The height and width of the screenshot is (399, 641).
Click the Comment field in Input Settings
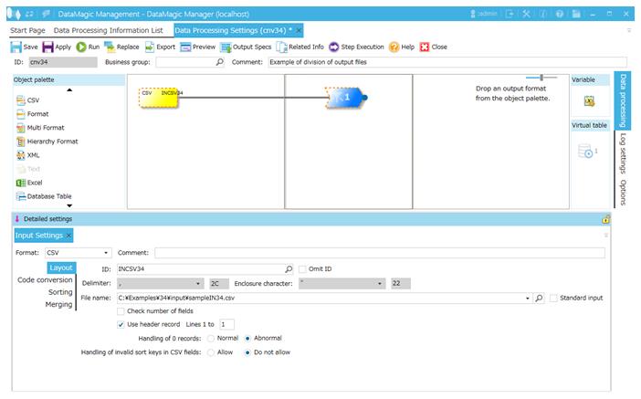coord(379,252)
